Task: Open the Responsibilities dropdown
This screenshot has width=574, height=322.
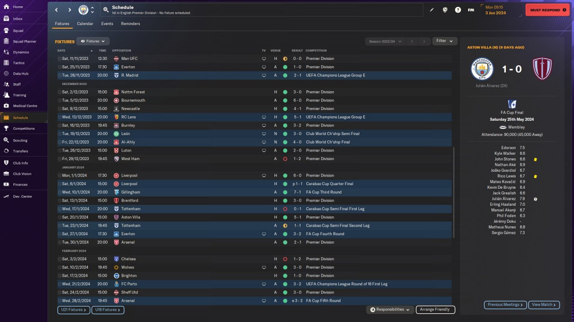Action: 389,309
